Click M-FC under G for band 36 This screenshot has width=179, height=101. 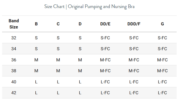pyautogui.click(x=162, y=60)
